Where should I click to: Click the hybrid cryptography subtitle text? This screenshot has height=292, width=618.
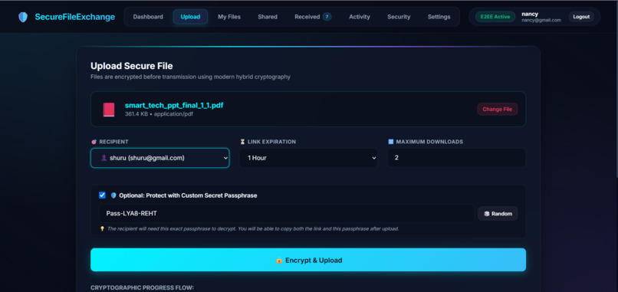[190, 77]
